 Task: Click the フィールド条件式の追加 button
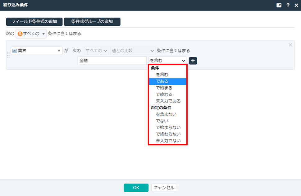click(x=34, y=22)
